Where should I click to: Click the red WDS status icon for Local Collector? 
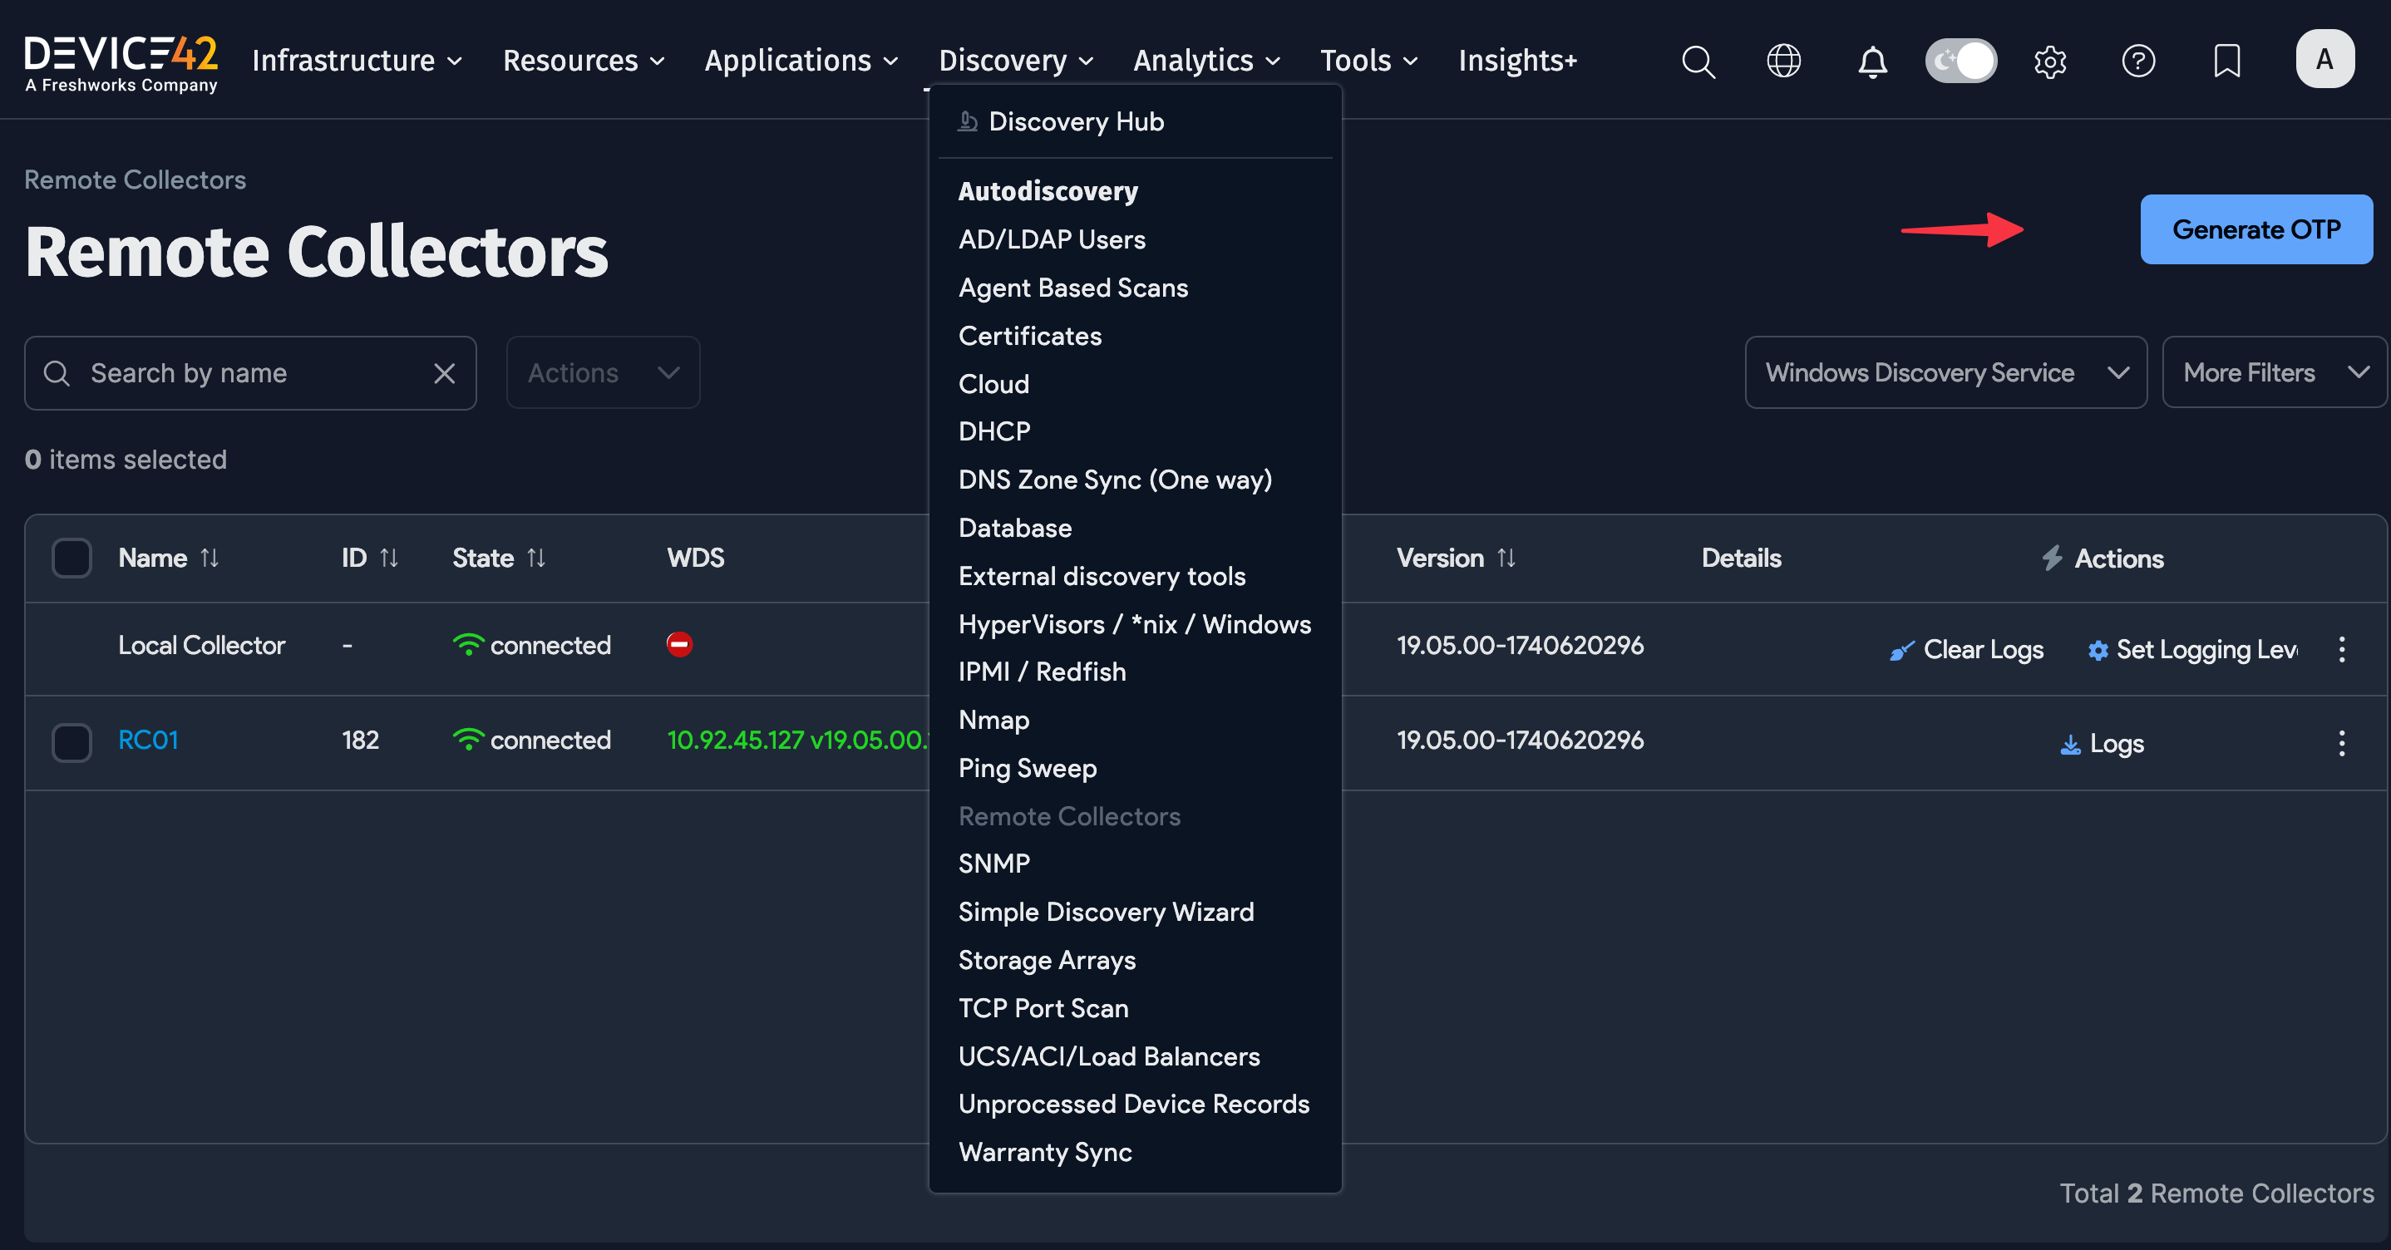click(x=679, y=644)
